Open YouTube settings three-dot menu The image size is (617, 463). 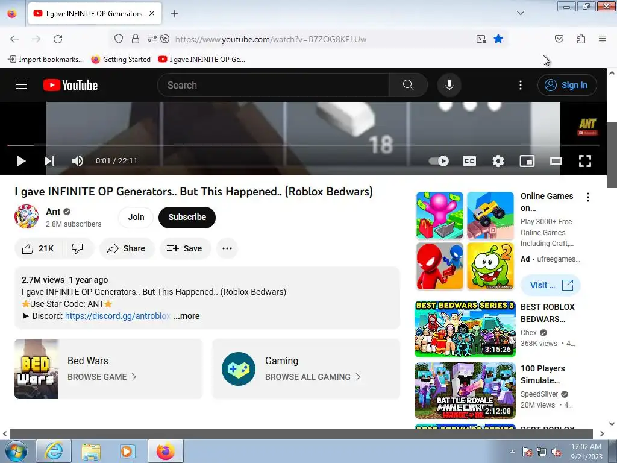521,85
